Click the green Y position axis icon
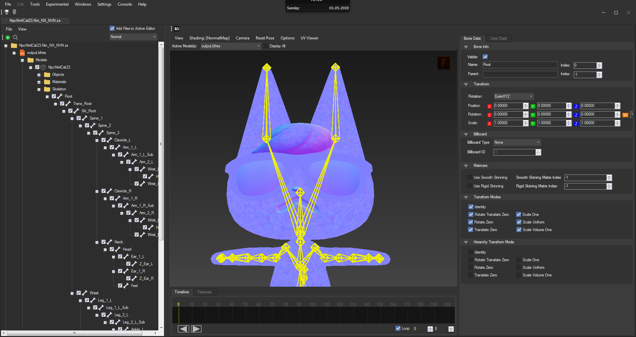This screenshot has height=337, width=636. tap(533, 106)
